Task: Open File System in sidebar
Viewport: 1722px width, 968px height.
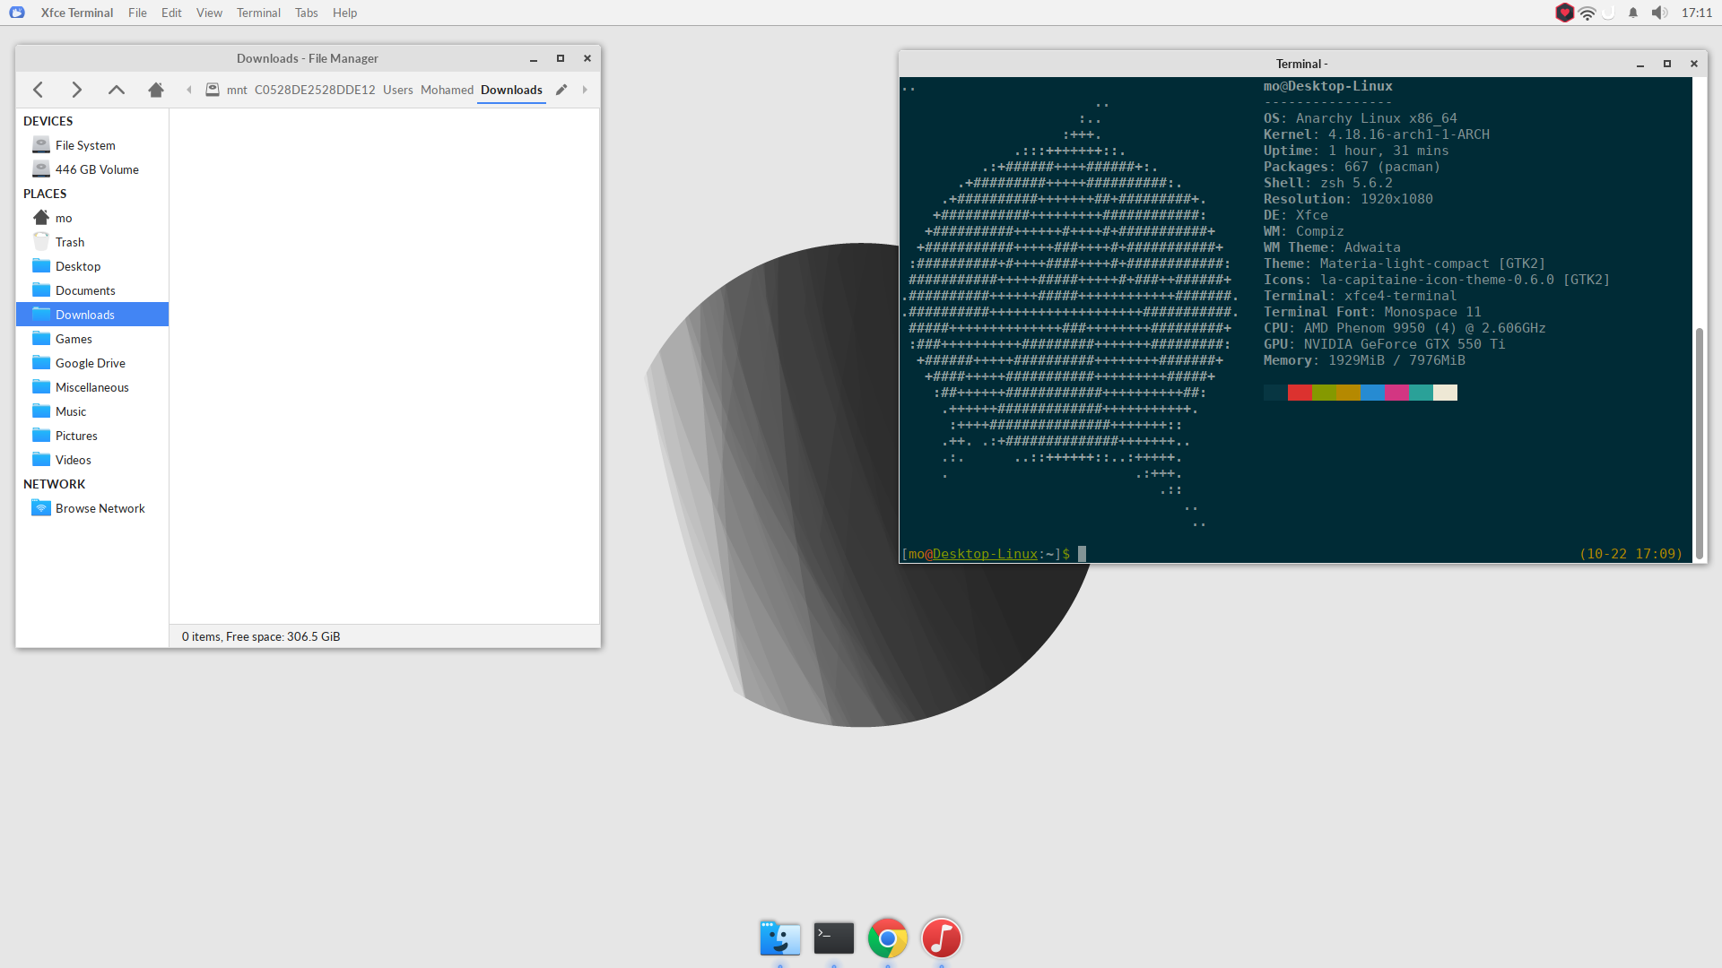Action: point(92,145)
